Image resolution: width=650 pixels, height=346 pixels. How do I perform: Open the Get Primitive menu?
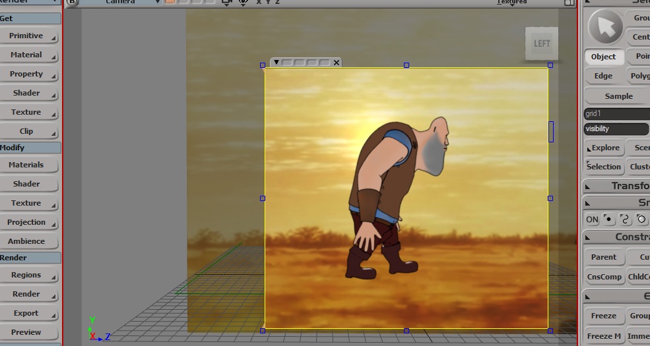pos(29,36)
